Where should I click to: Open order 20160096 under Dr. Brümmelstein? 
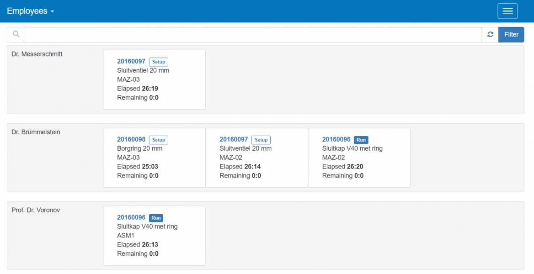pos(336,140)
